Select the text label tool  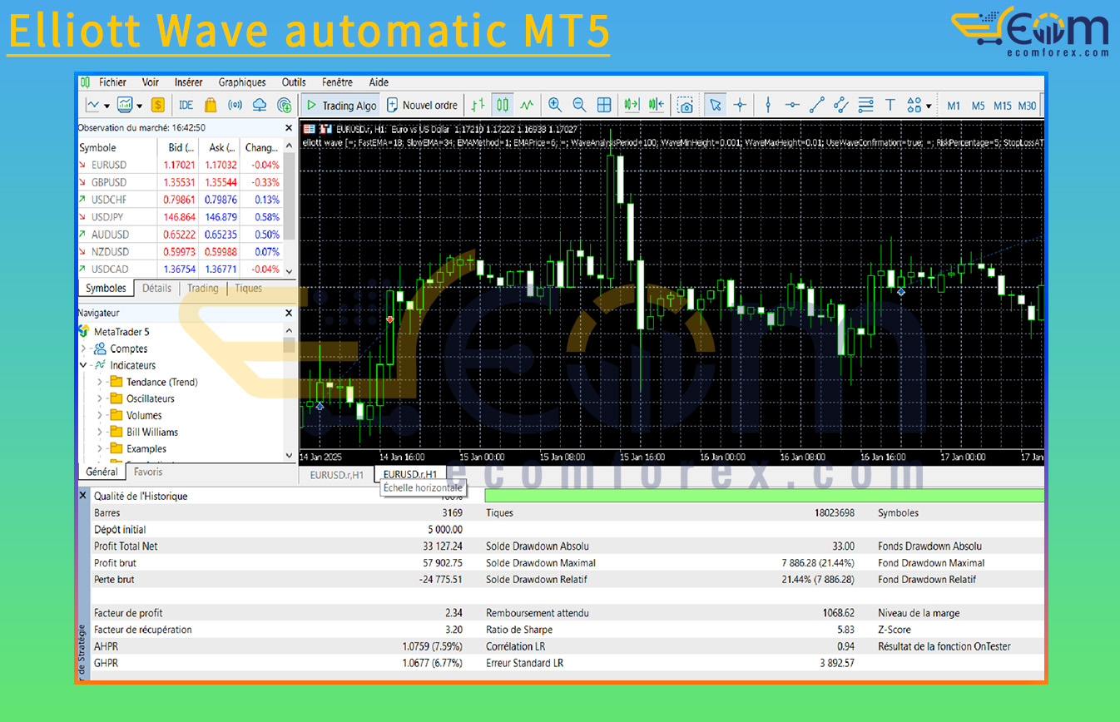click(x=890, y=106)
